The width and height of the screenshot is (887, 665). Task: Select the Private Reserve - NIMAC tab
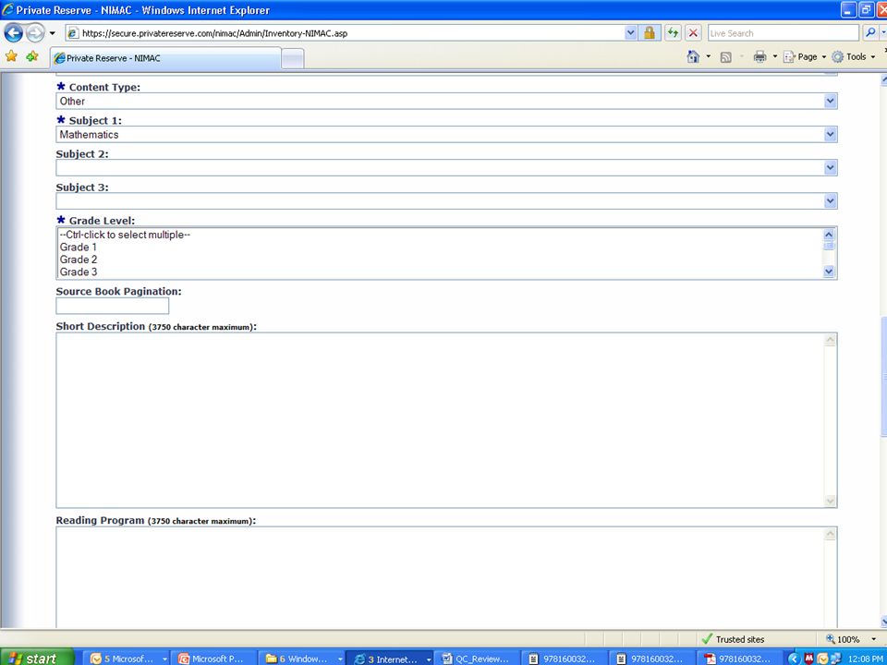165,58
